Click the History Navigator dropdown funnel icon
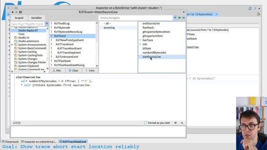Screen dimensions: 267x150 (x=175, y=17)
